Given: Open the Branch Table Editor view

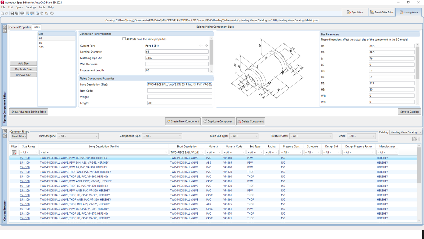Looking at the screenshot, I should [x=382, y=12].
